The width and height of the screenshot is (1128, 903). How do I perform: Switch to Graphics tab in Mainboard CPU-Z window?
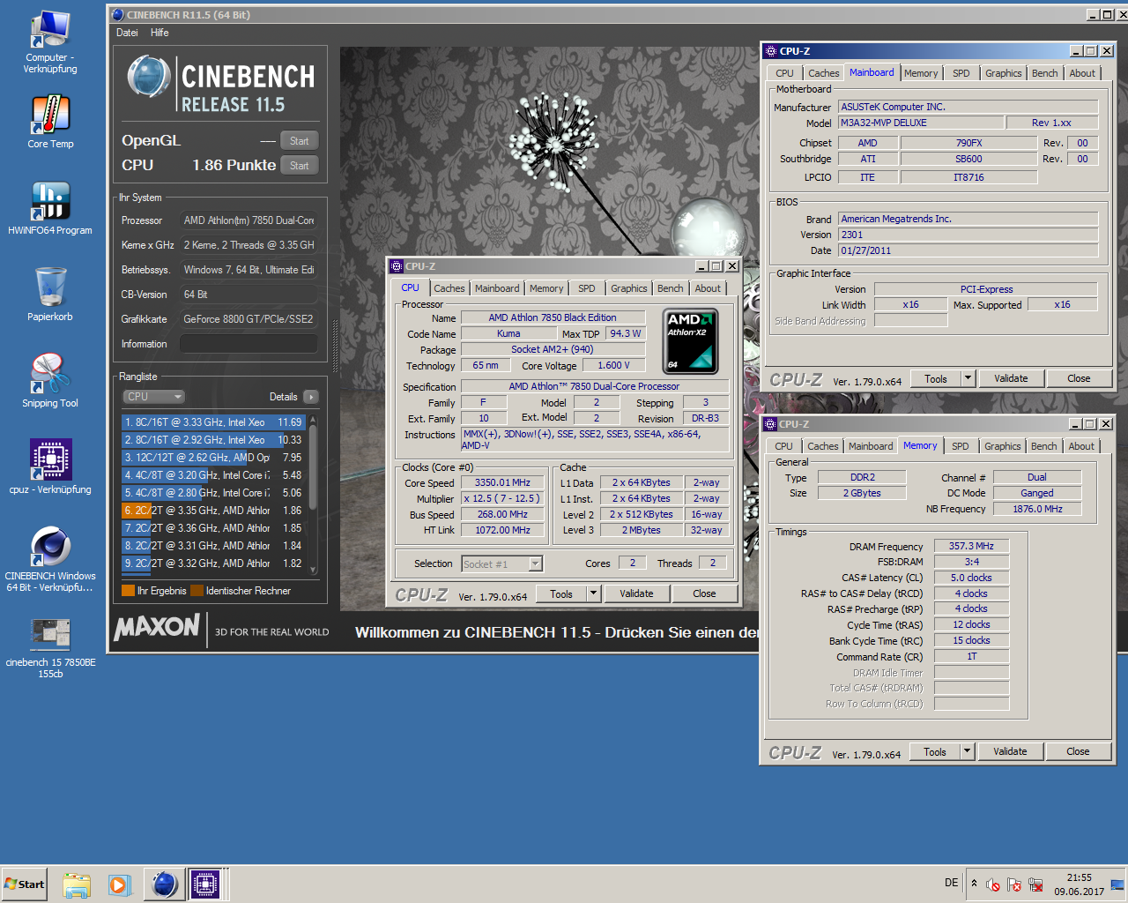click(1003, 73)
